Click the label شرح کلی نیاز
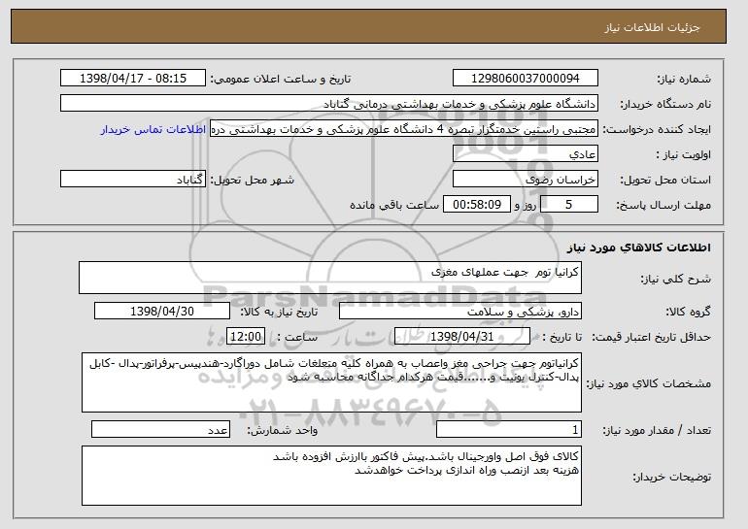Image resolution: width=748 pixels, height=529 pixels. point(675,279)
